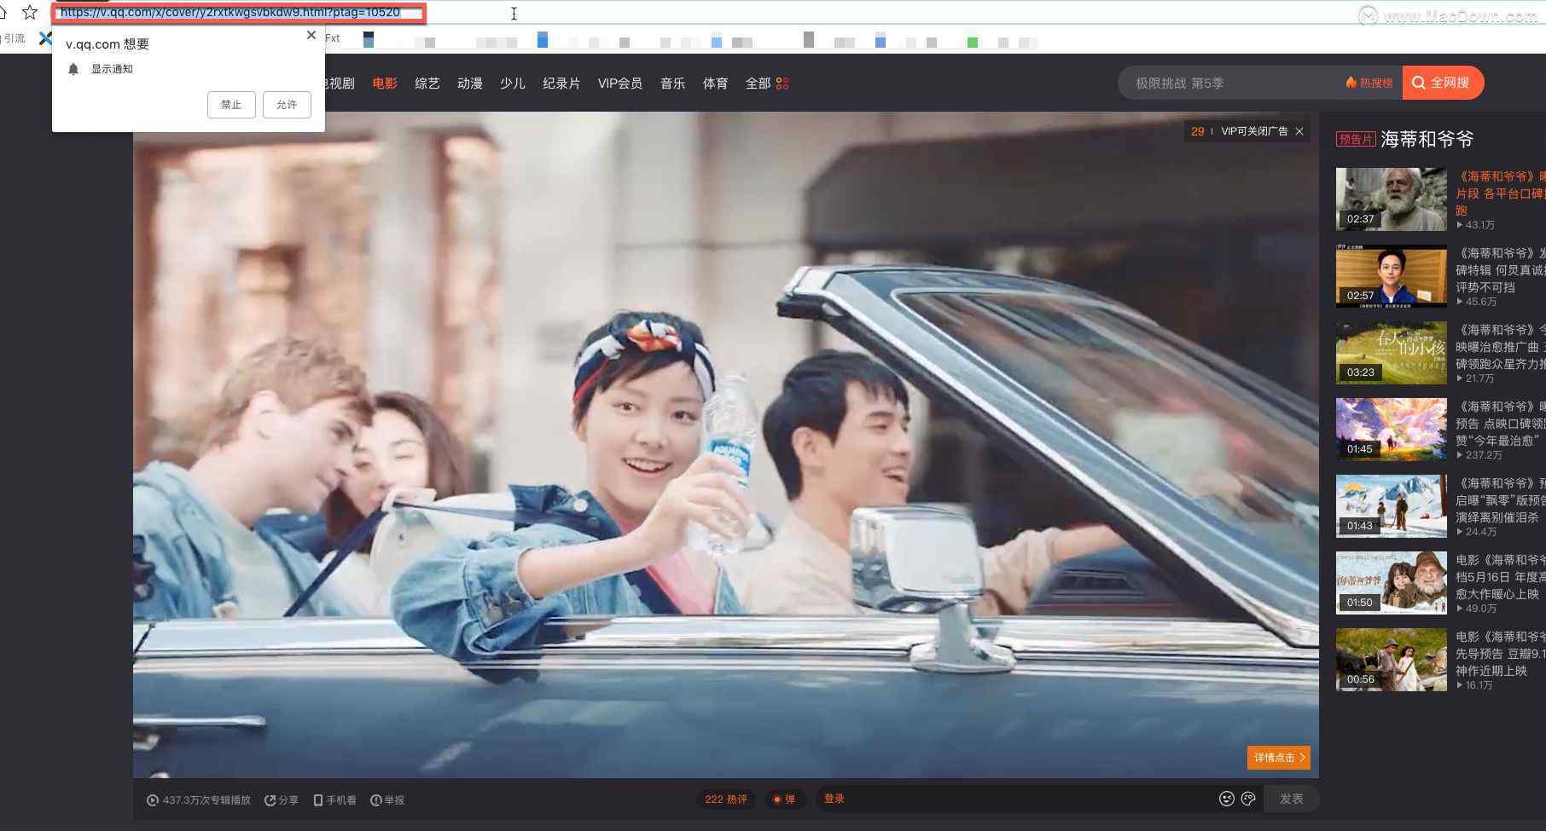Open the 综艺 navigation tab
The height and width of the screenshot is (831, 1546).
pos(427,84)
